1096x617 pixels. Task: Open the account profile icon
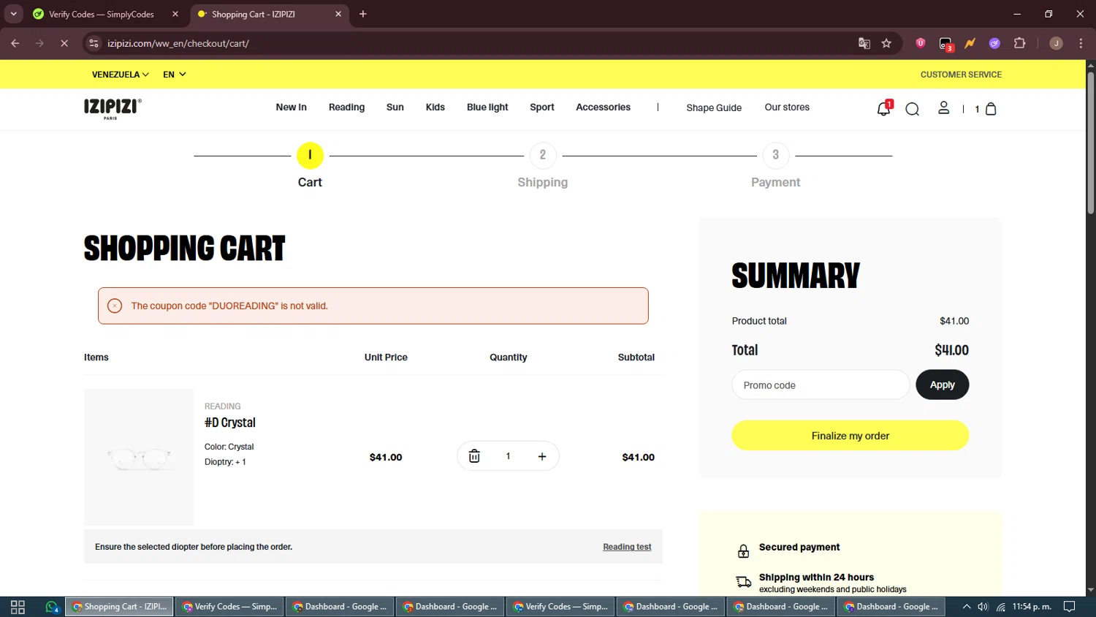(943, 108)
